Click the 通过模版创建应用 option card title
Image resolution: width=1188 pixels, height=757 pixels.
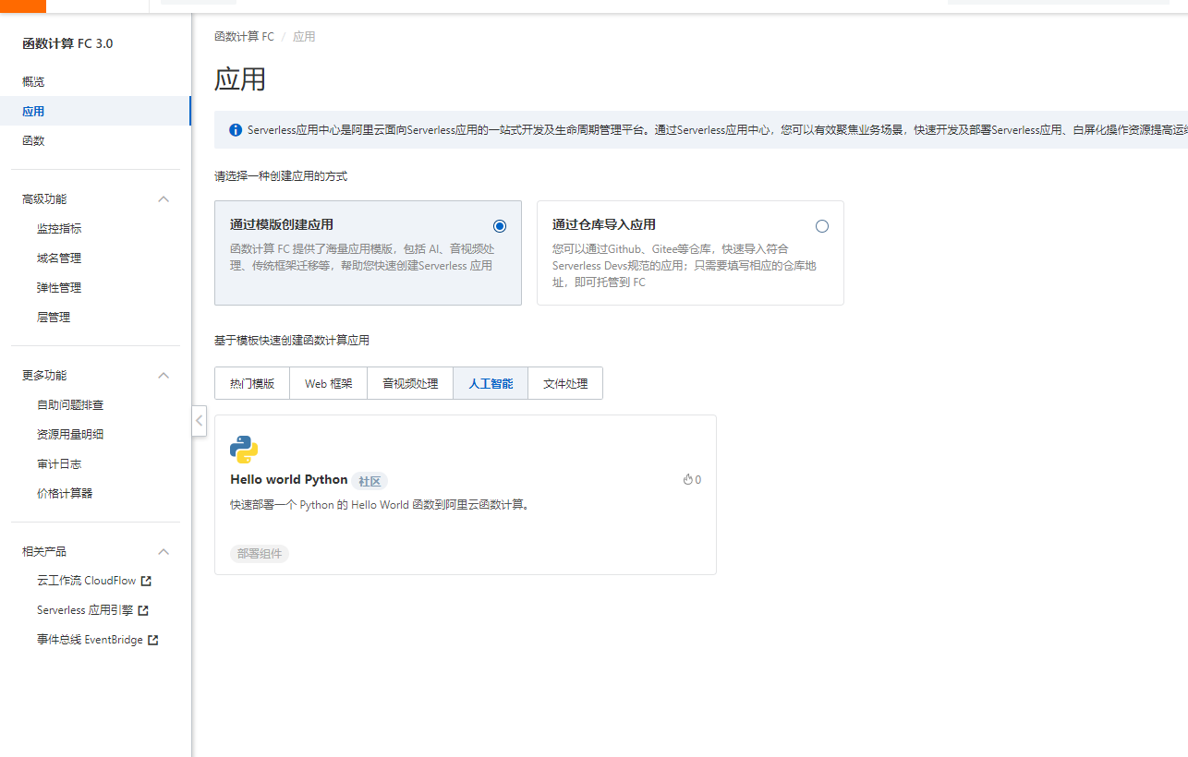tap(282, 224)
